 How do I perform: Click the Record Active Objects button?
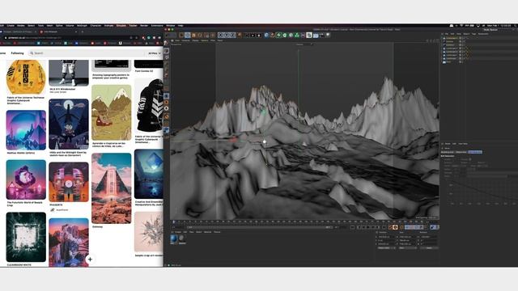click(x=390, y=227)
